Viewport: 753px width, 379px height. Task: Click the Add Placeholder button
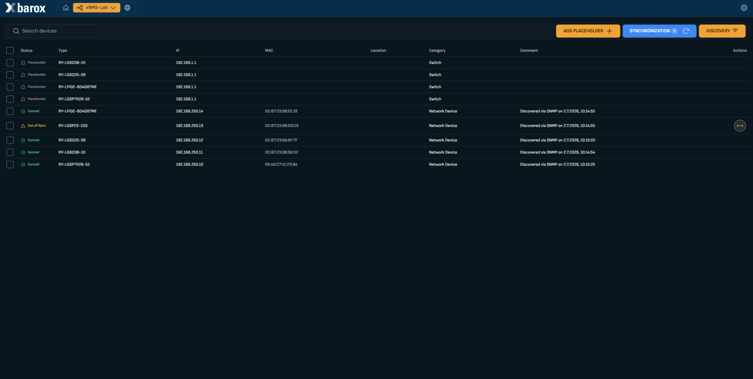point(588,31)
